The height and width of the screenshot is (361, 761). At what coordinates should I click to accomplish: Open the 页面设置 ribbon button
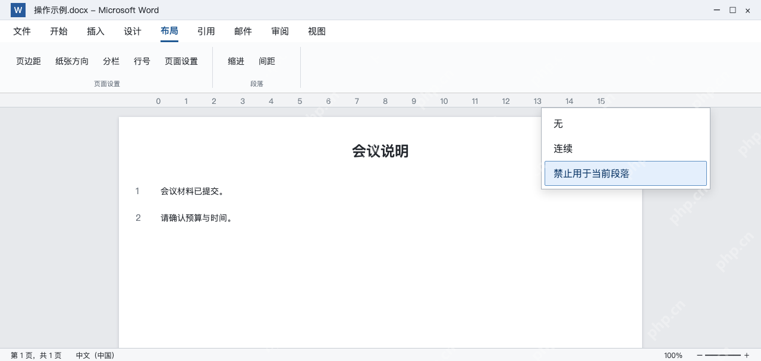pos(181,61)
